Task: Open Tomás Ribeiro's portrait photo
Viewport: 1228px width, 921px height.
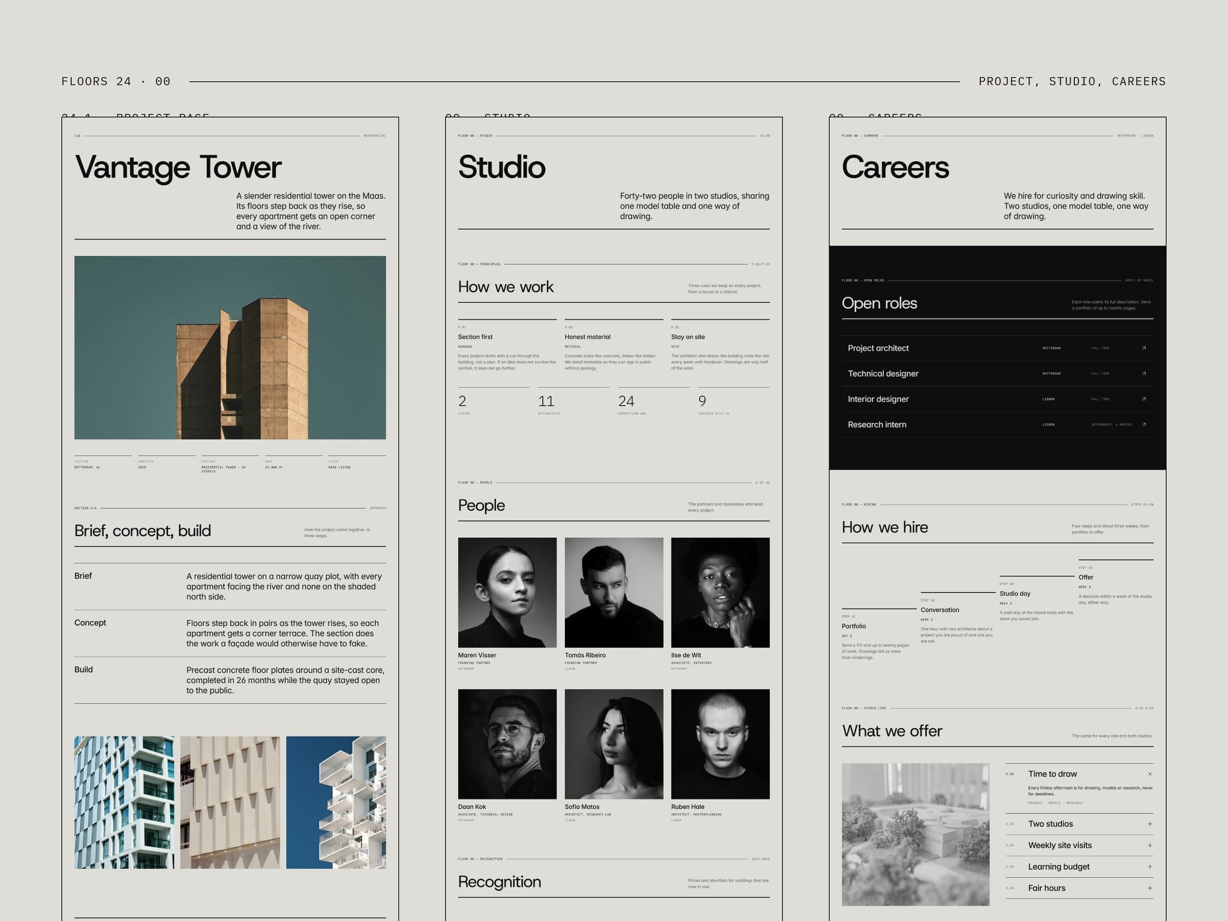Action: (614, 592)
